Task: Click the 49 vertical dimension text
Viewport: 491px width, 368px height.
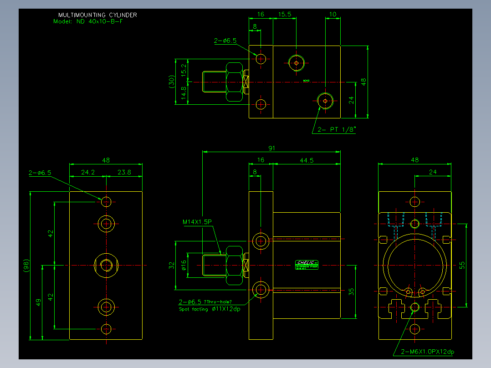Action: pyautogui.click(x=38, y=302)
